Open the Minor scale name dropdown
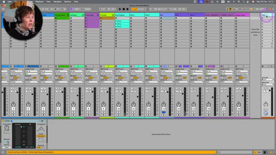This screenshot has width=276, height=155. point(85,9)
